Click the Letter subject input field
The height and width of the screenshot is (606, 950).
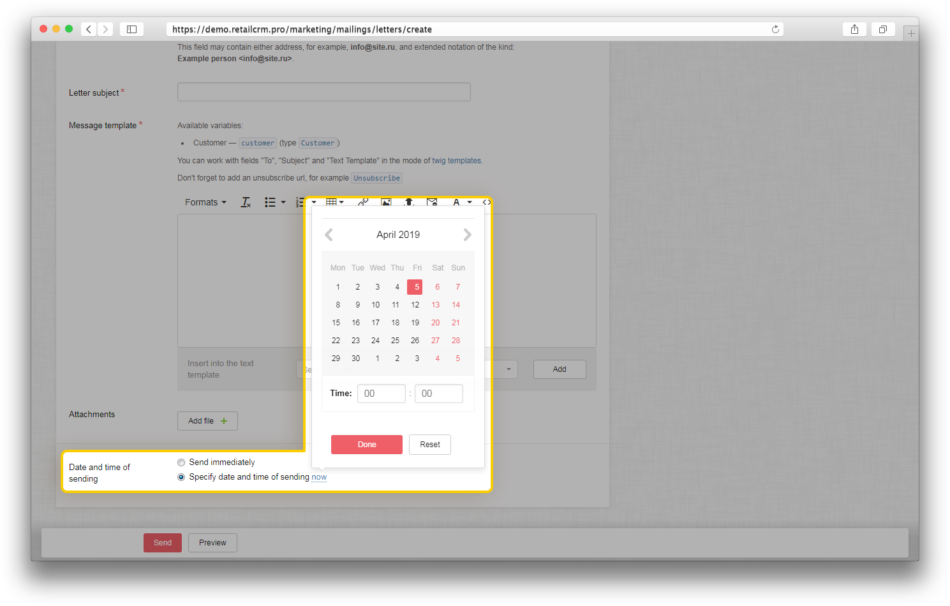[324, 92]
